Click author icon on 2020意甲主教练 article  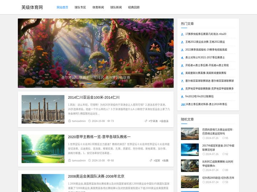click(70, 160)
